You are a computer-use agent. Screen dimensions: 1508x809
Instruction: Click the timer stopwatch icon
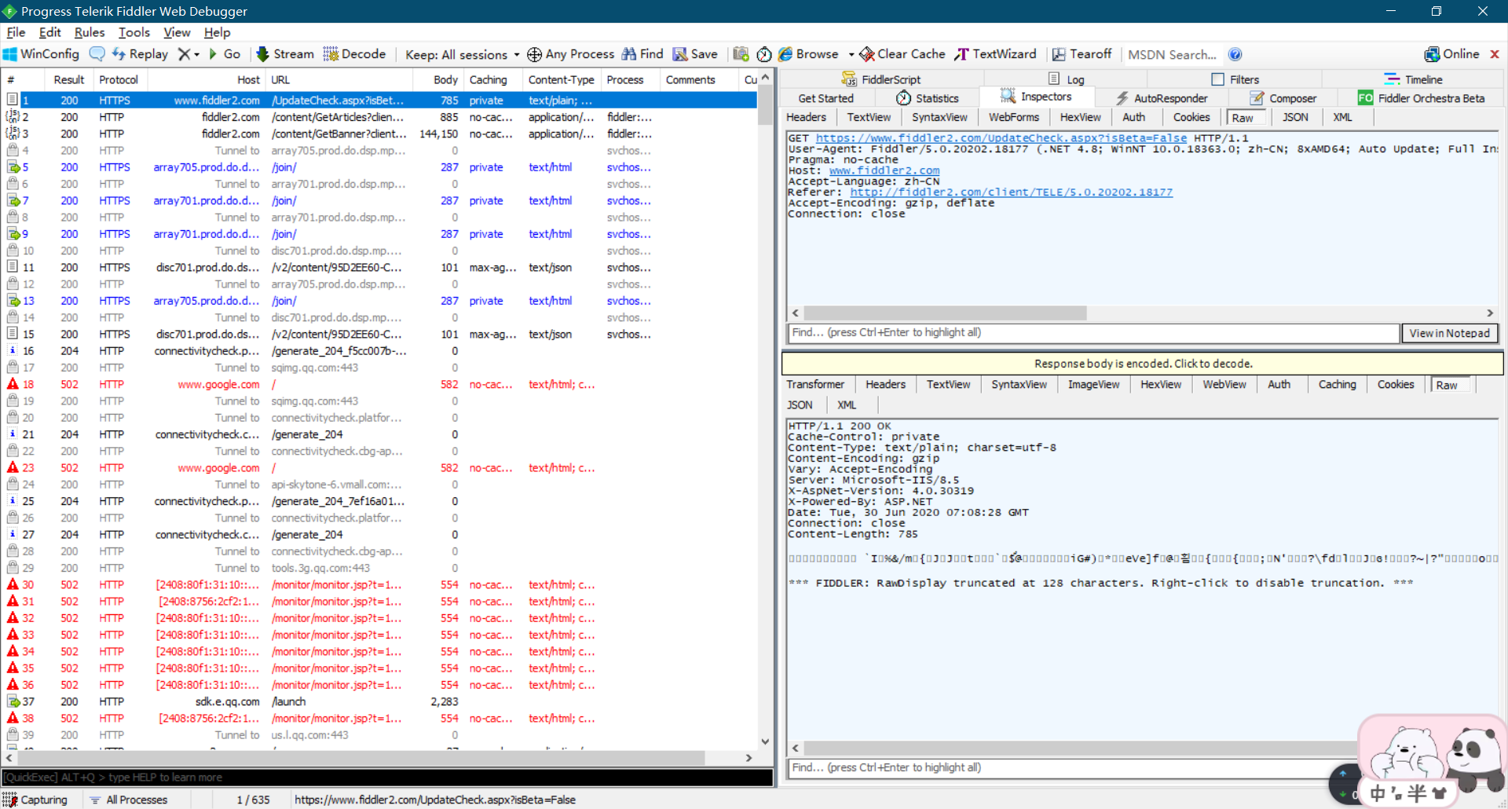(x=763, y=54)
